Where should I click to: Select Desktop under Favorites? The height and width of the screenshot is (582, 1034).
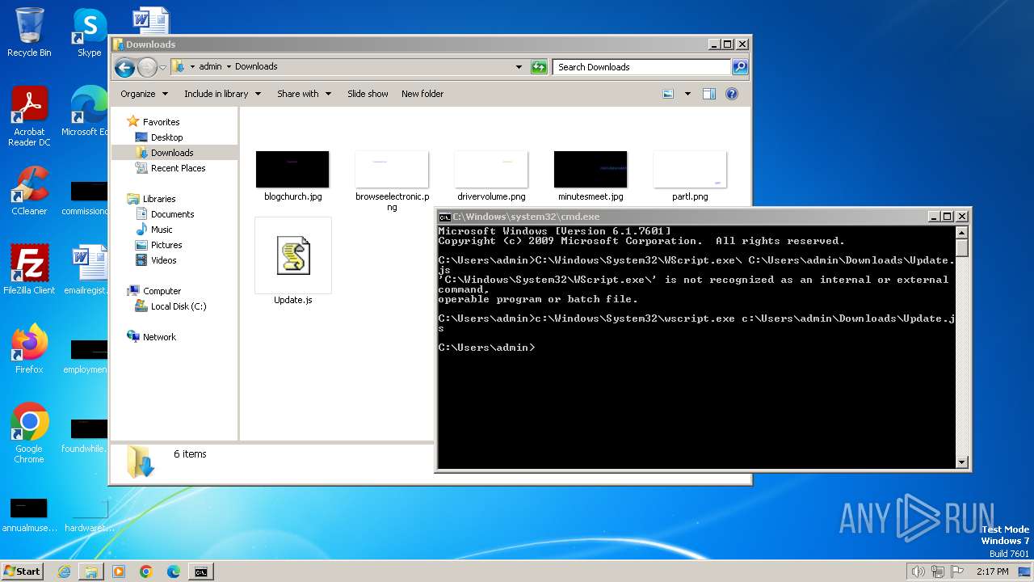pyautogui.click(x=166, y=137)
